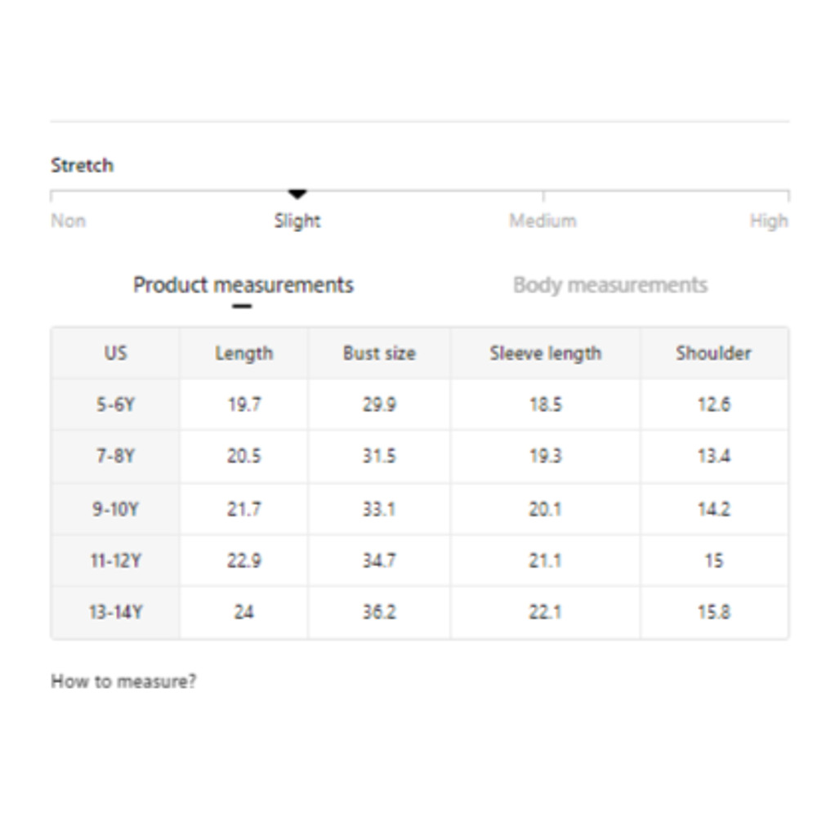The image size is (817, 817).
Task: Open the How to measure? link
Action: 123,681
